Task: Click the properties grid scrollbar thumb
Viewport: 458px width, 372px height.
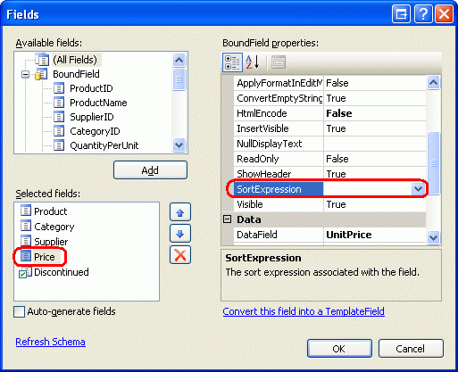Action: pos(433,162)
